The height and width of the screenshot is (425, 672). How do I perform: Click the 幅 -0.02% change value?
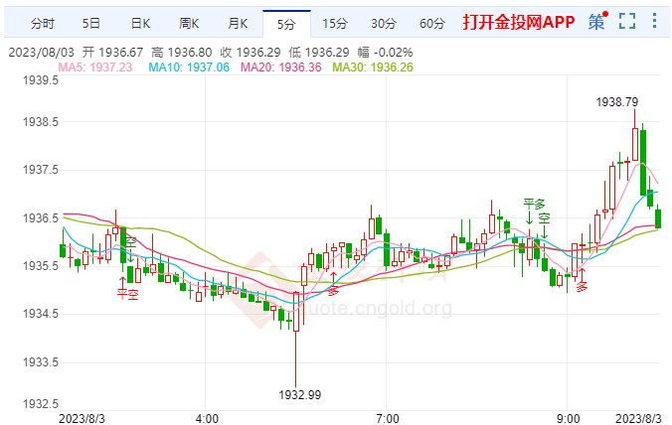(x=385, y=53)
